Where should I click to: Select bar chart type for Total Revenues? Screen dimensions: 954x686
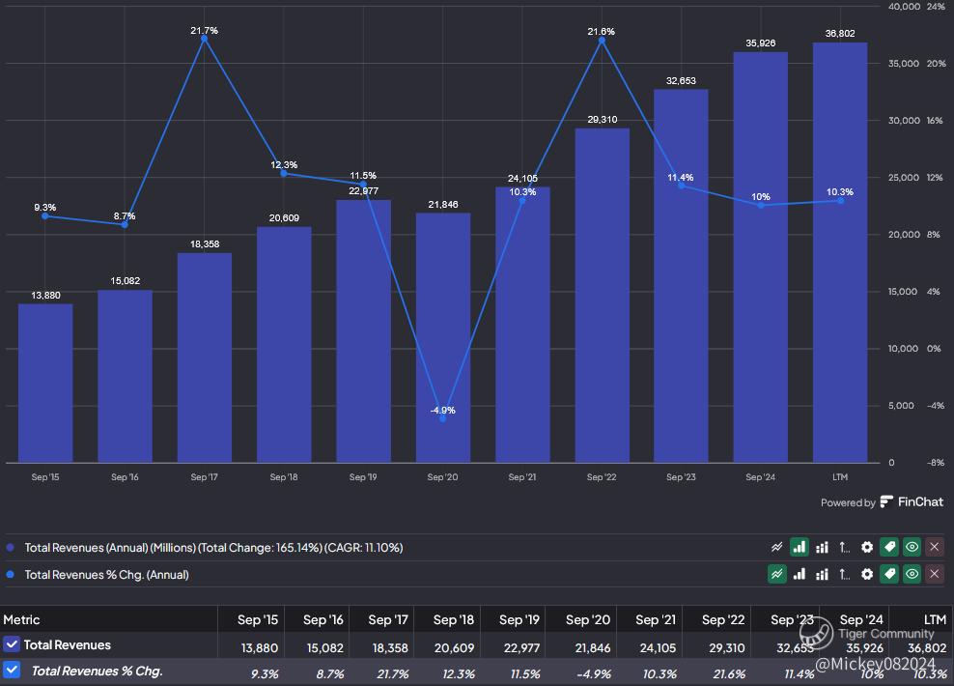(x=799, y=547)
